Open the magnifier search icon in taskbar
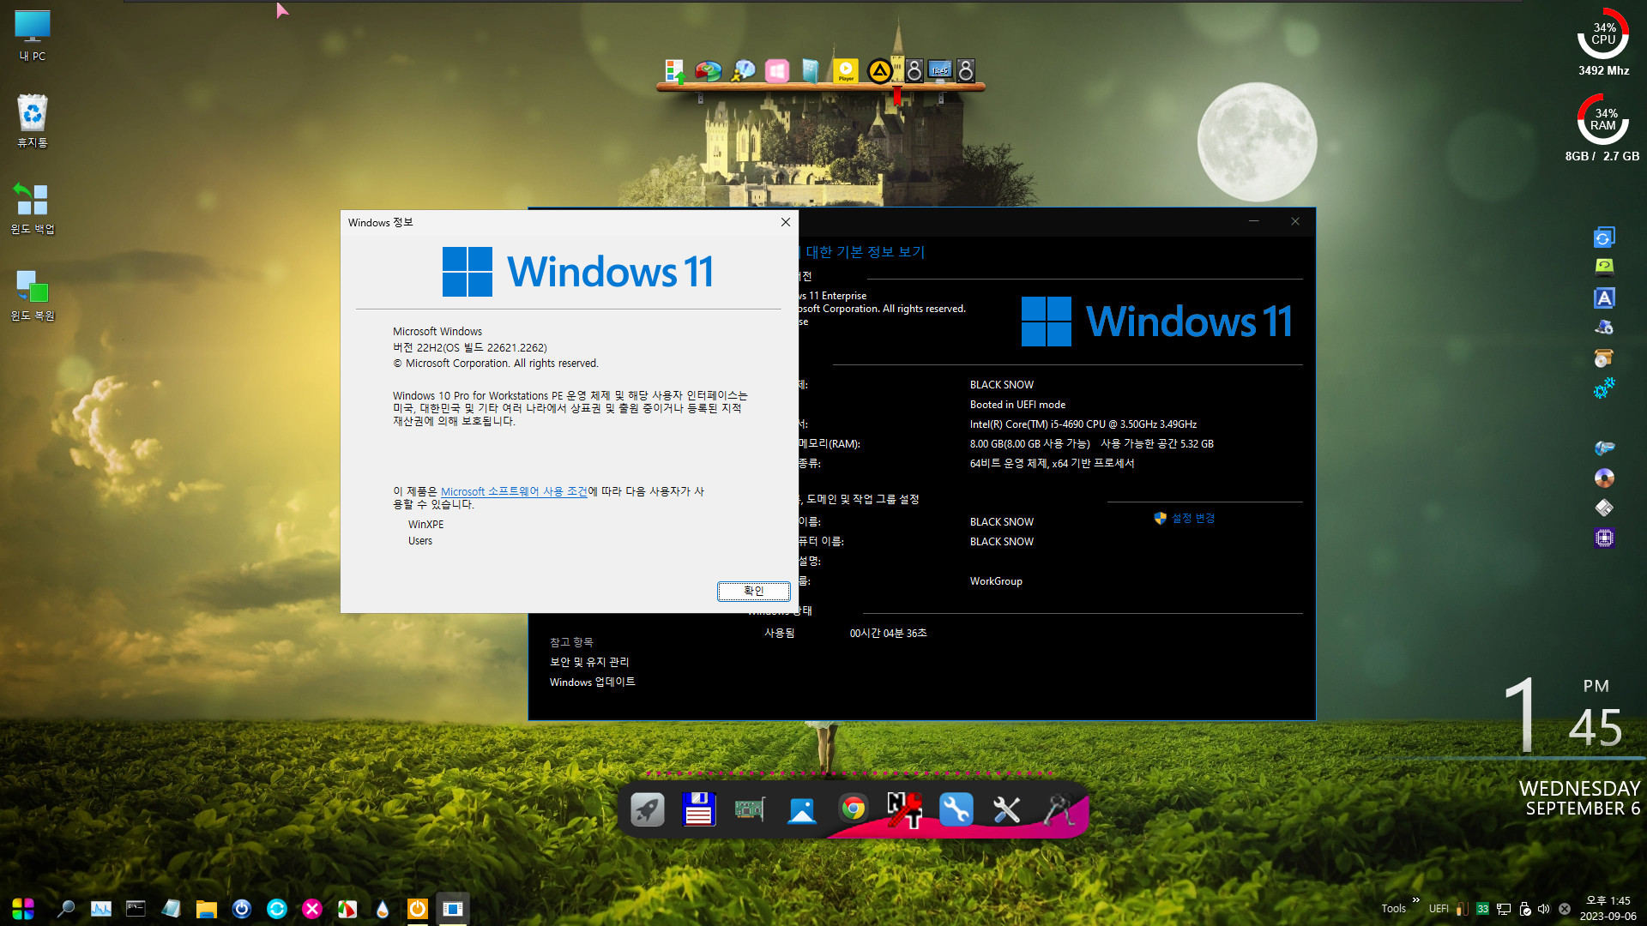This screenshot has width=1647, height=926. coord(65,908)
